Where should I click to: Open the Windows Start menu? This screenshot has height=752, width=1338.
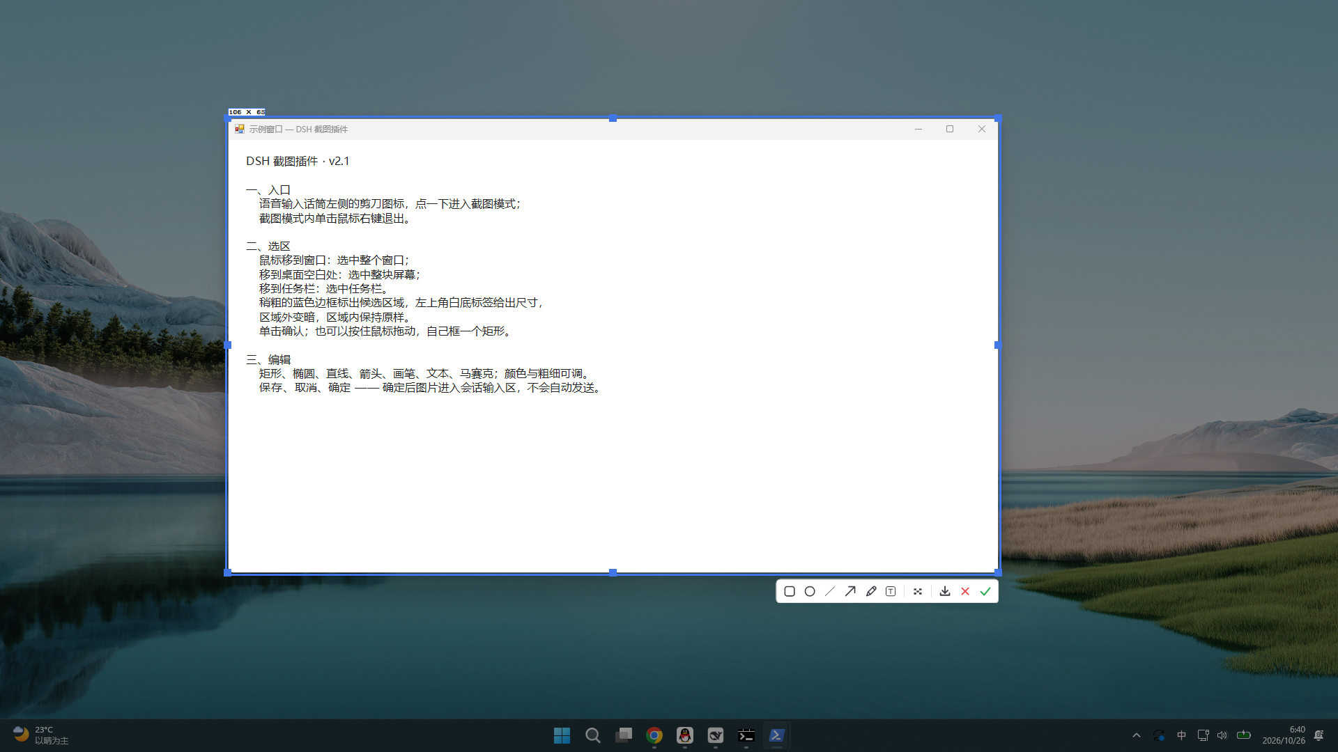pyautogui.click(x=562, y=735)
